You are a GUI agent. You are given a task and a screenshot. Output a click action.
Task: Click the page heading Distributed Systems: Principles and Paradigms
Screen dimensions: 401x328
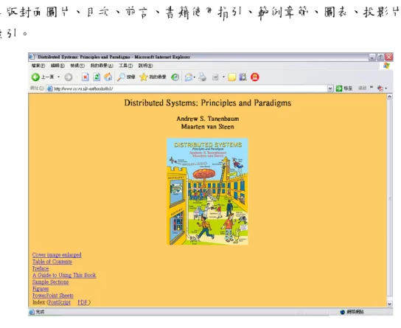(x=208, y=102)
